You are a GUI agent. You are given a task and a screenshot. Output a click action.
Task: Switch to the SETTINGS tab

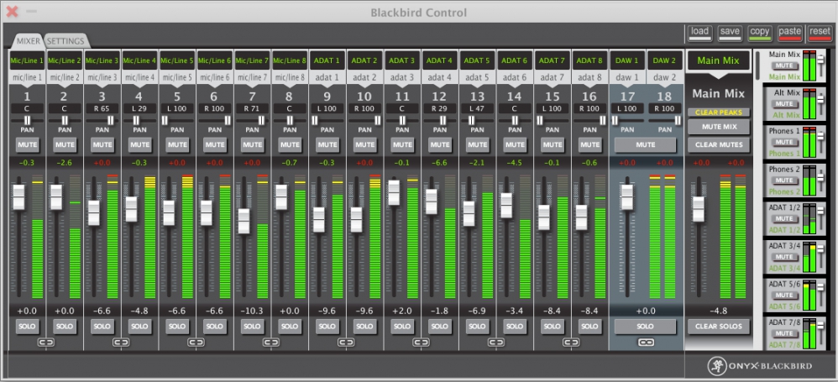pos(65,41)
